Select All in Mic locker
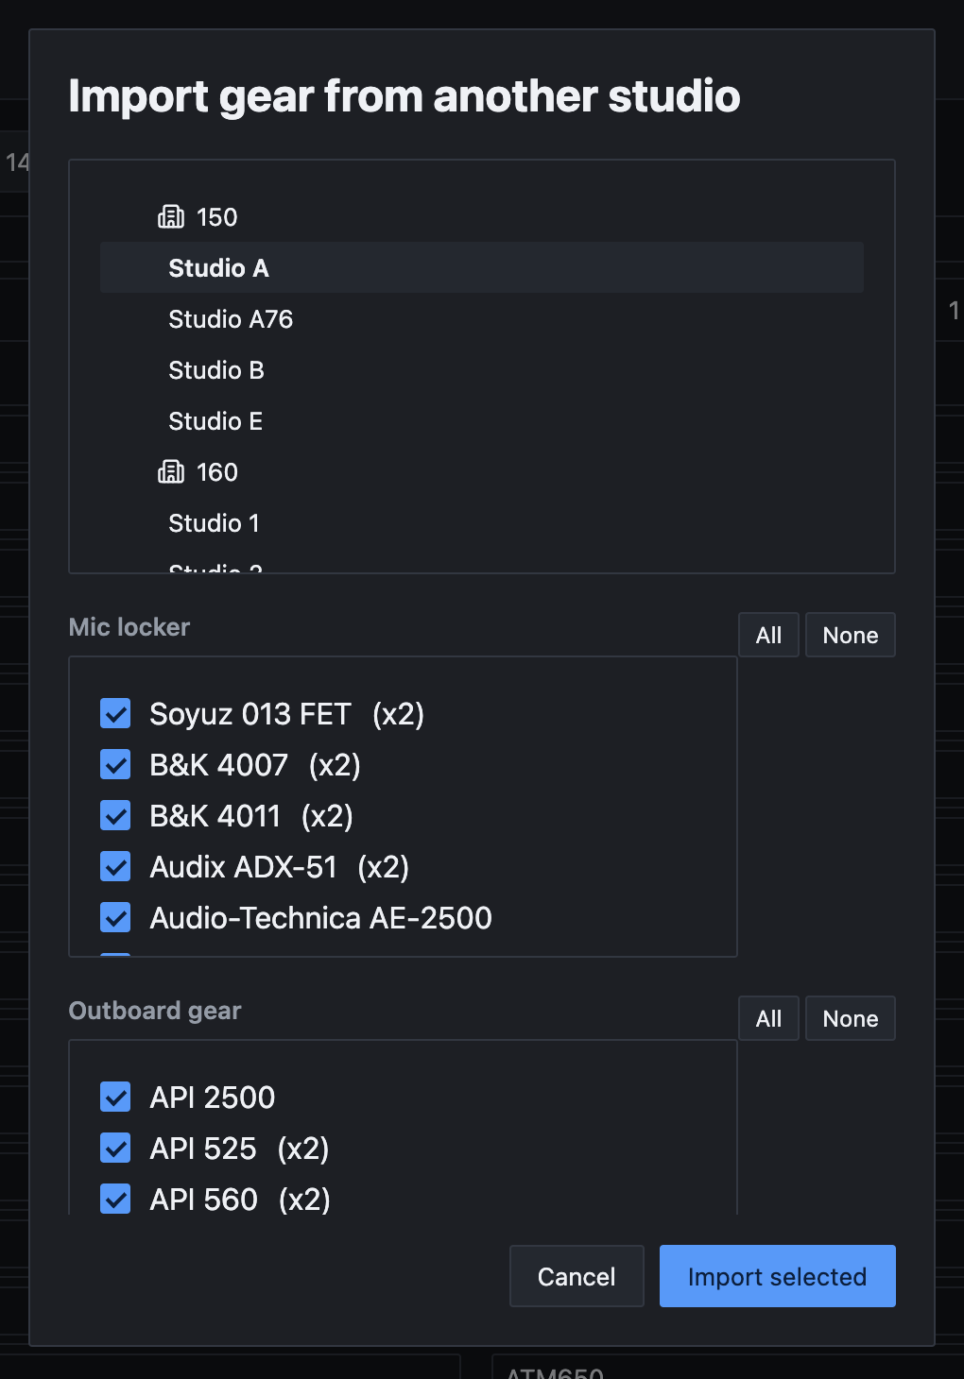 768,635
